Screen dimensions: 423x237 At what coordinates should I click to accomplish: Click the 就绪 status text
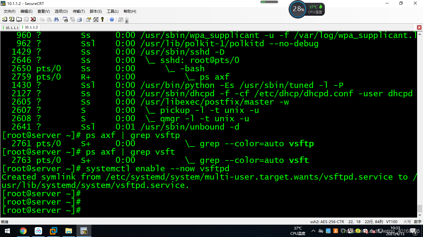pyautogui.click(x=4, y=222)
